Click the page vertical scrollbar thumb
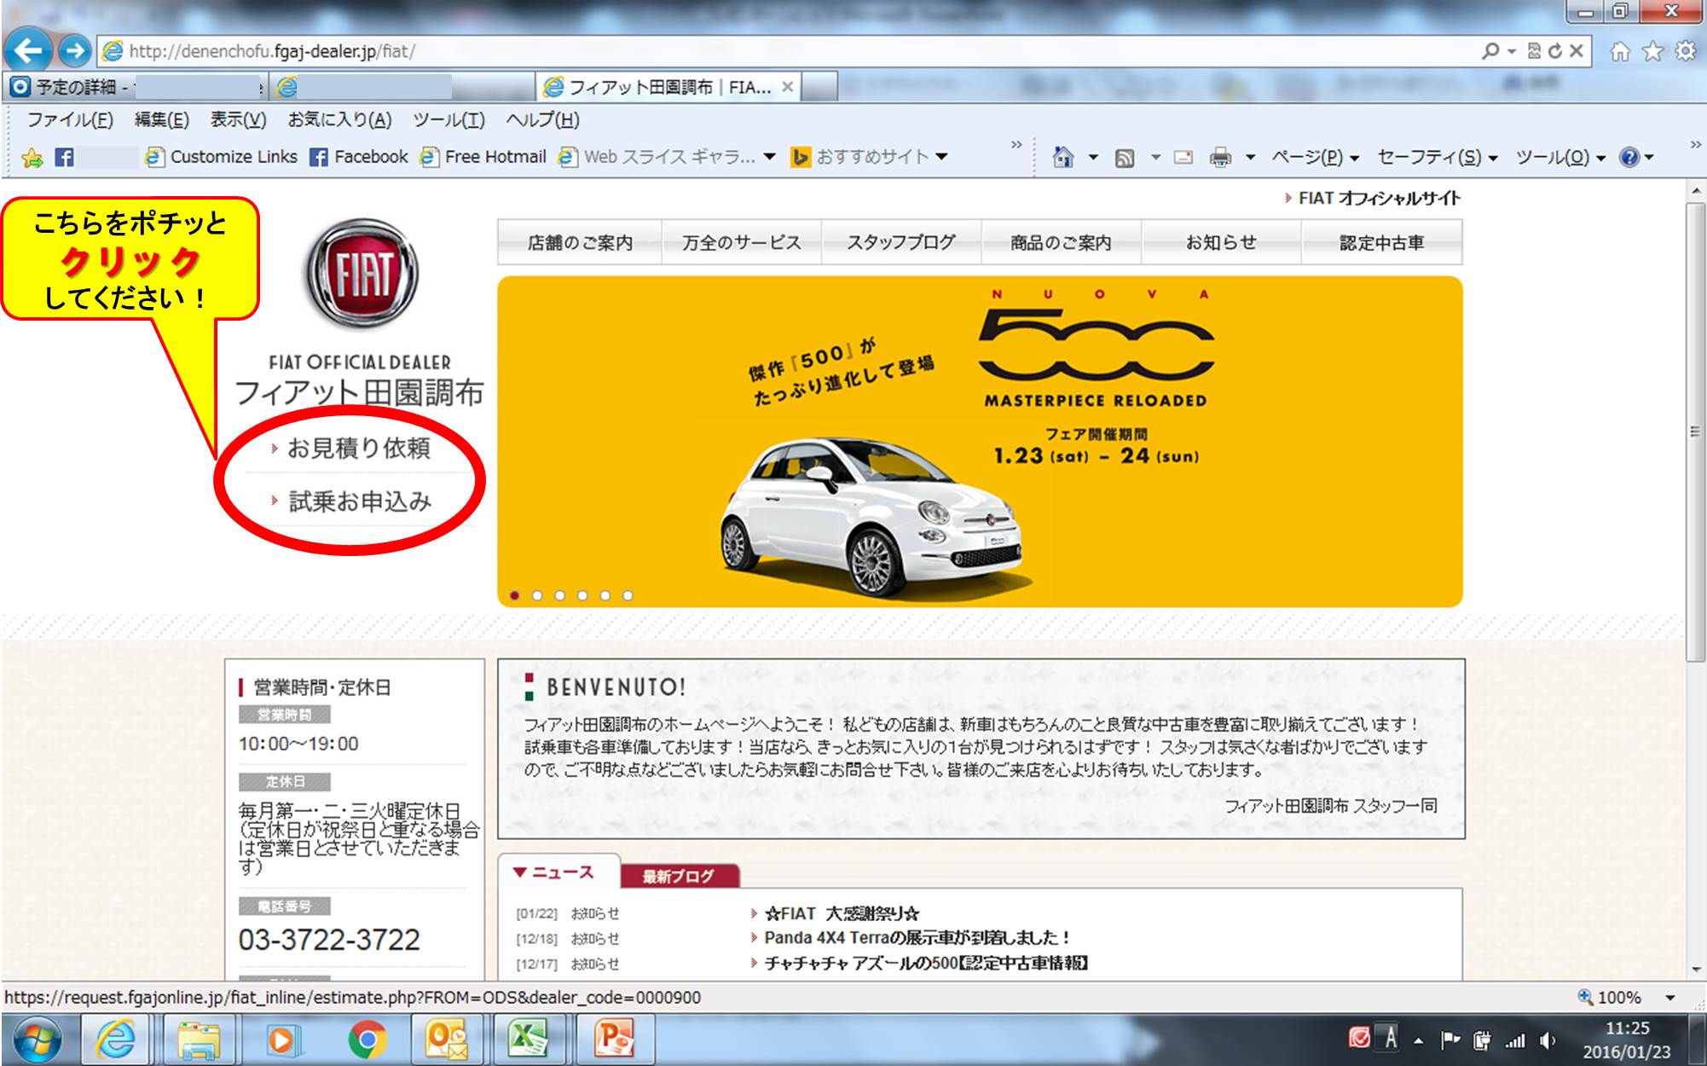This screenshot has width=1707, height=1066. (1696, 432)
